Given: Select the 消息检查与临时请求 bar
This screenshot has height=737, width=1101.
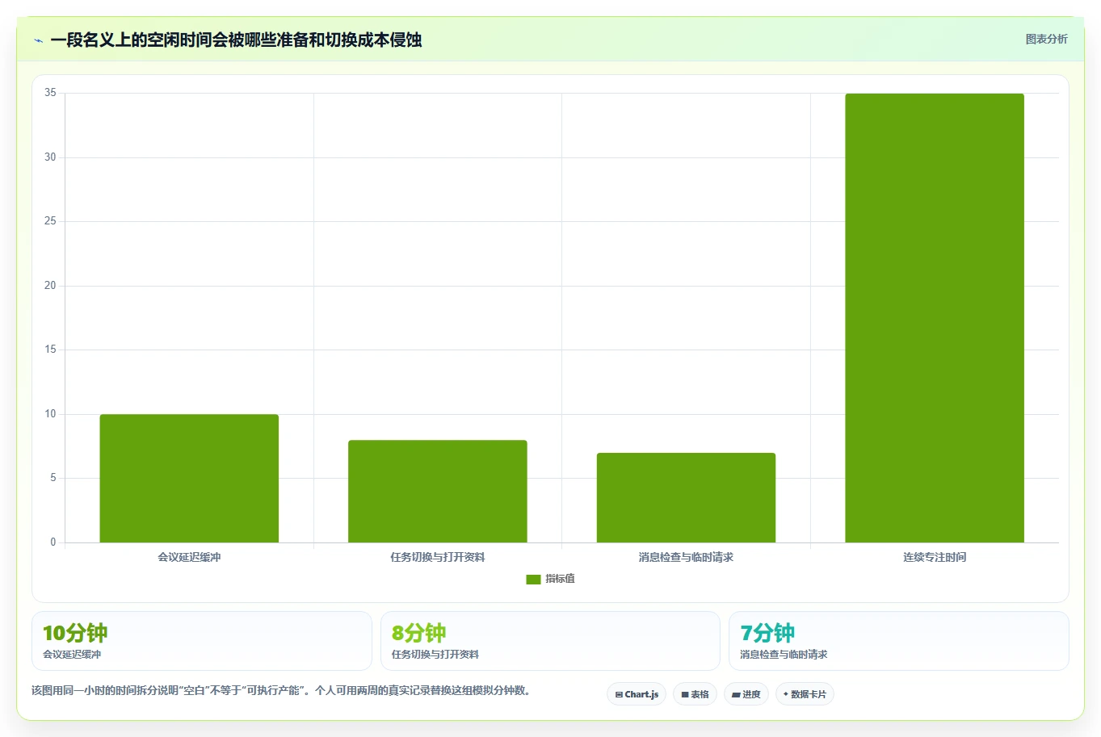Looking at the screenshot, I should point(686,498).
